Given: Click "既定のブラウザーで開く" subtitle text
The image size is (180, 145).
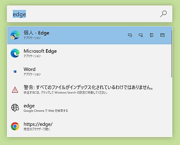Looking at the screenshot, I should tap(37, 129).
